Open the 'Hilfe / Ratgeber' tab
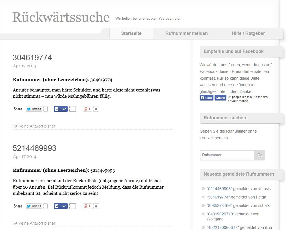289x230 pixels. pos(248,33)
